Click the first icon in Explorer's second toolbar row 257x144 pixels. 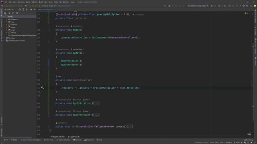click(5, 13)
